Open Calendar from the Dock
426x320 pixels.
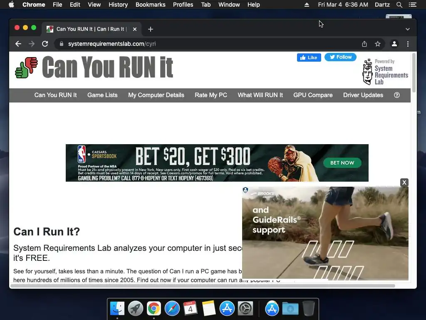[190, 309]
